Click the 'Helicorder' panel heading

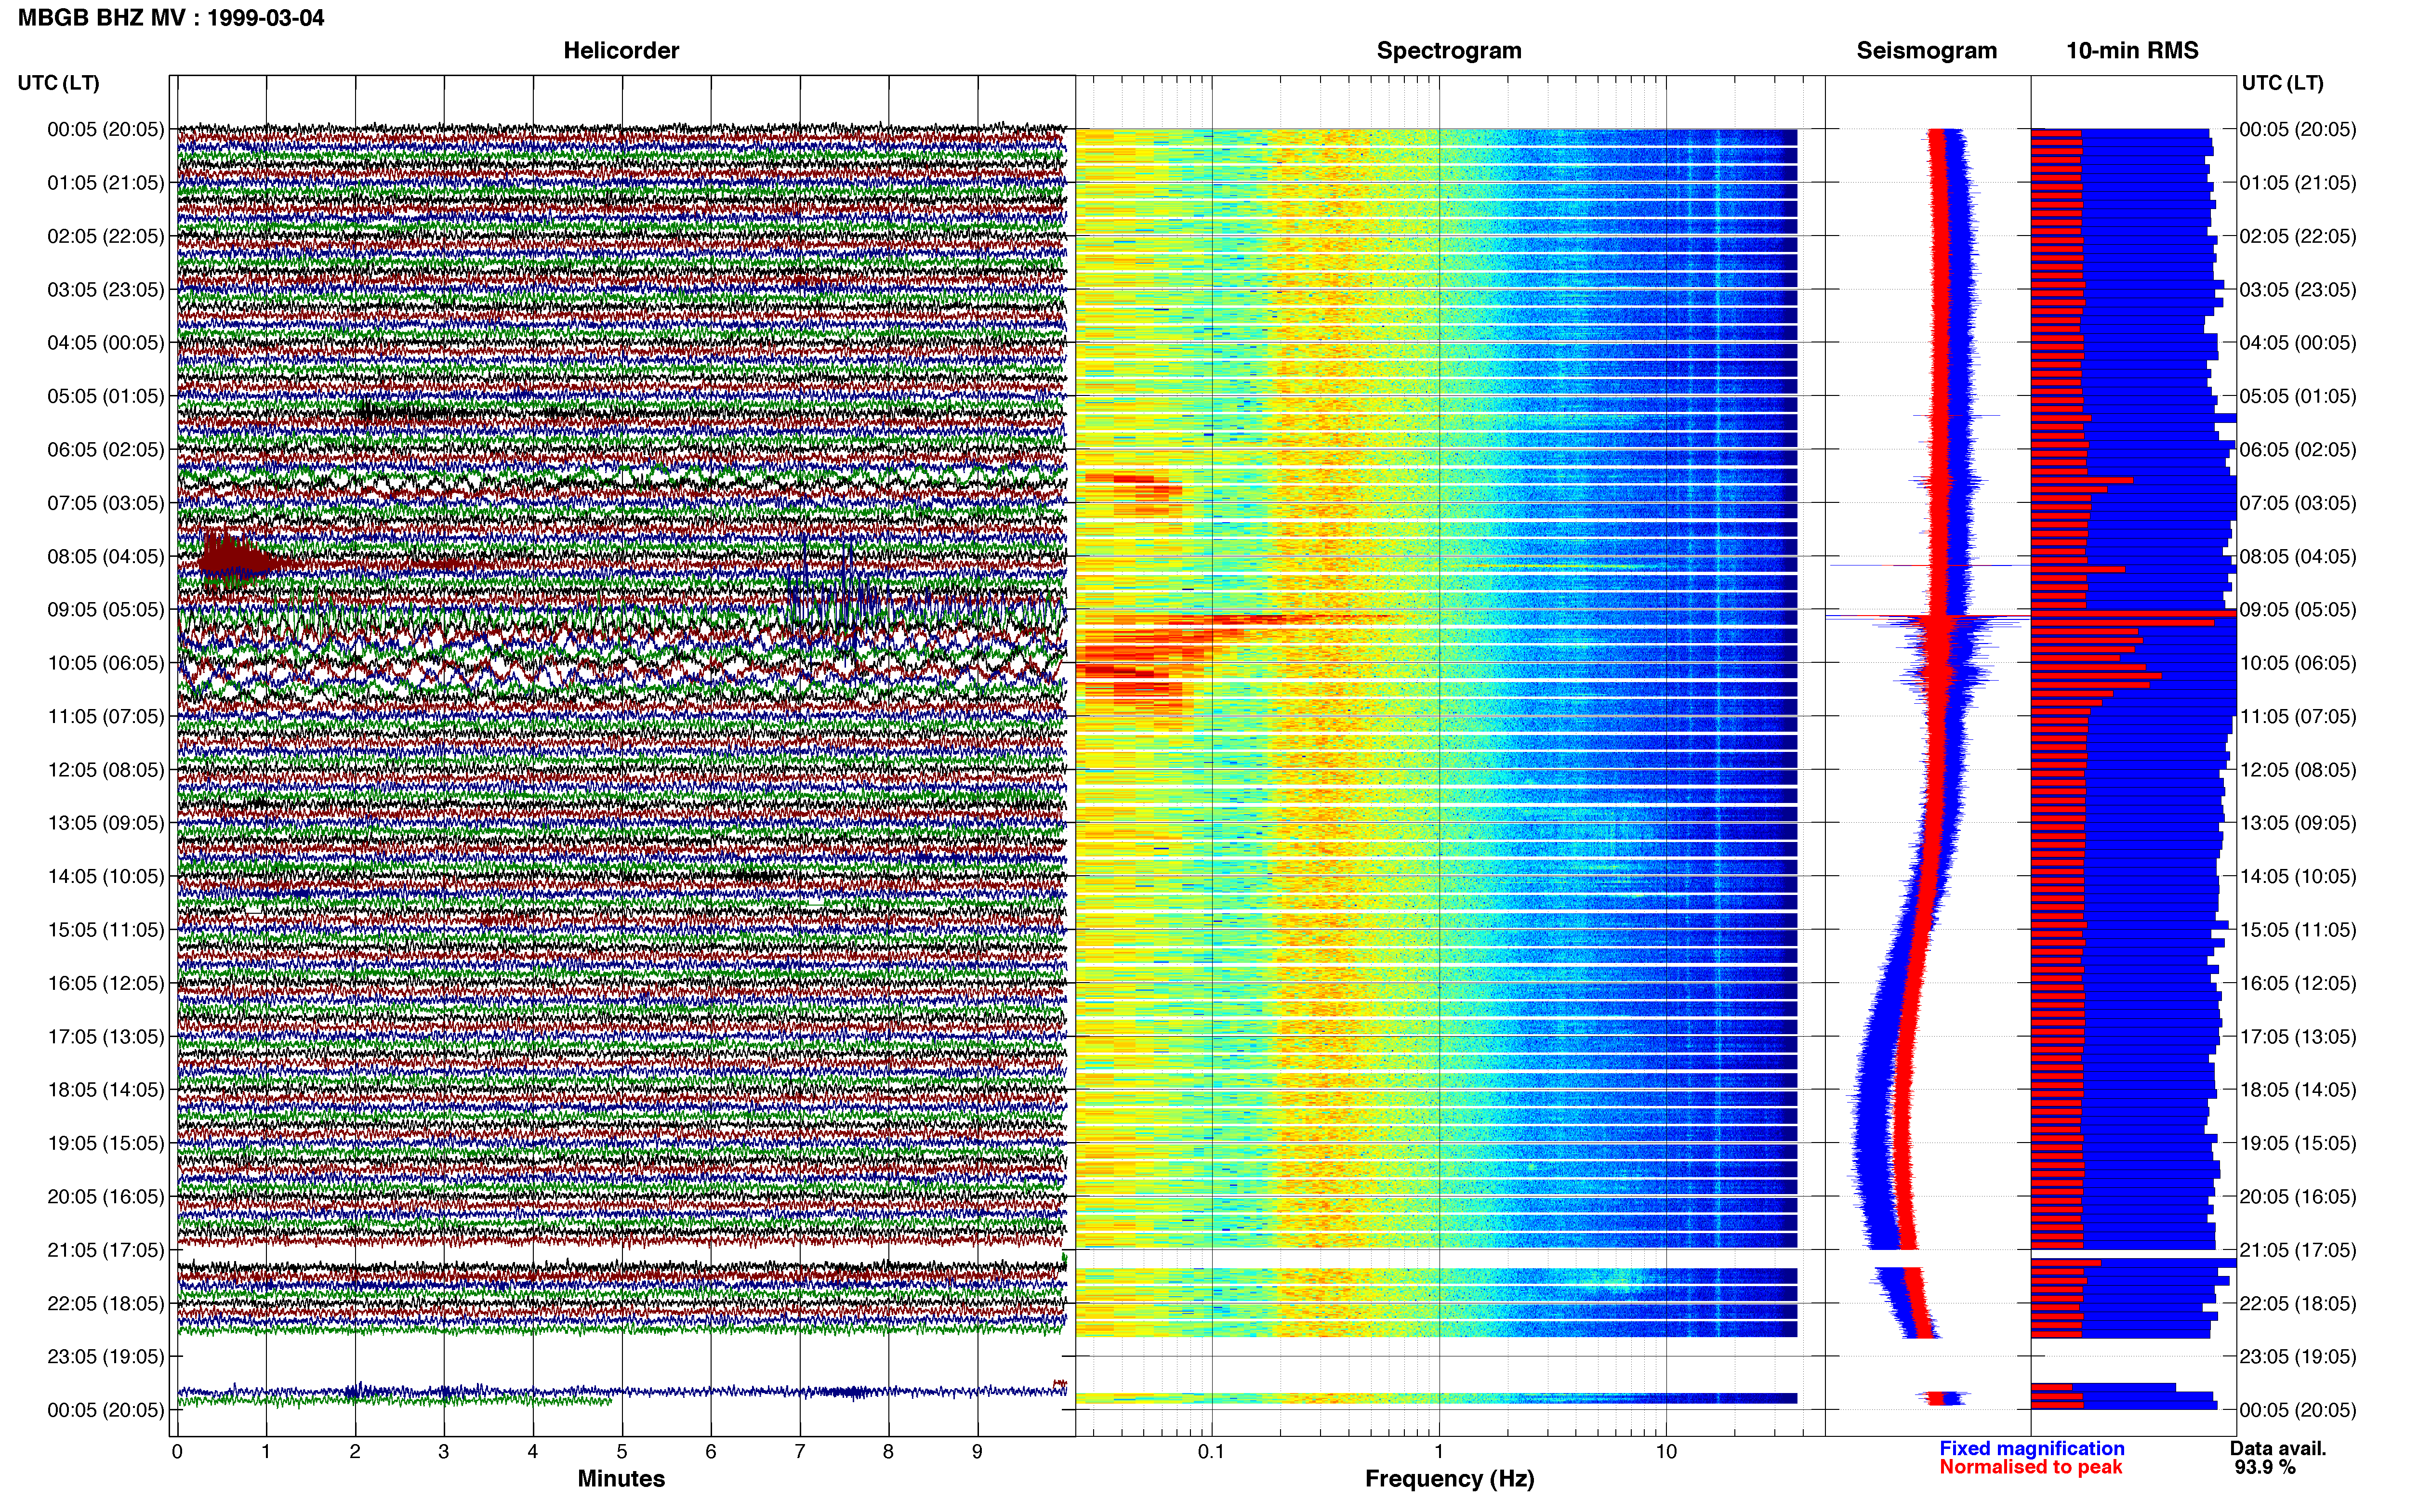coord(621,50)
